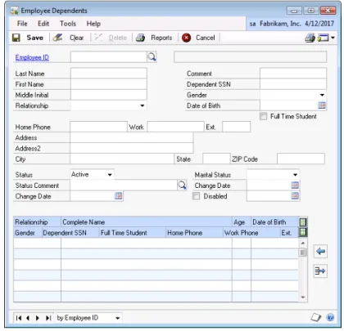Follow the Employee ID link

(32, 57)
